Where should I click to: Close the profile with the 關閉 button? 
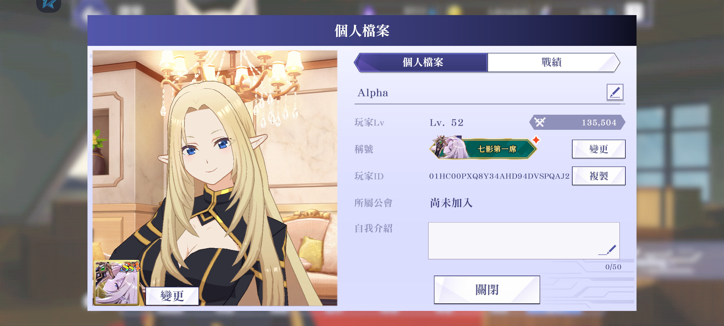[487, 290]
